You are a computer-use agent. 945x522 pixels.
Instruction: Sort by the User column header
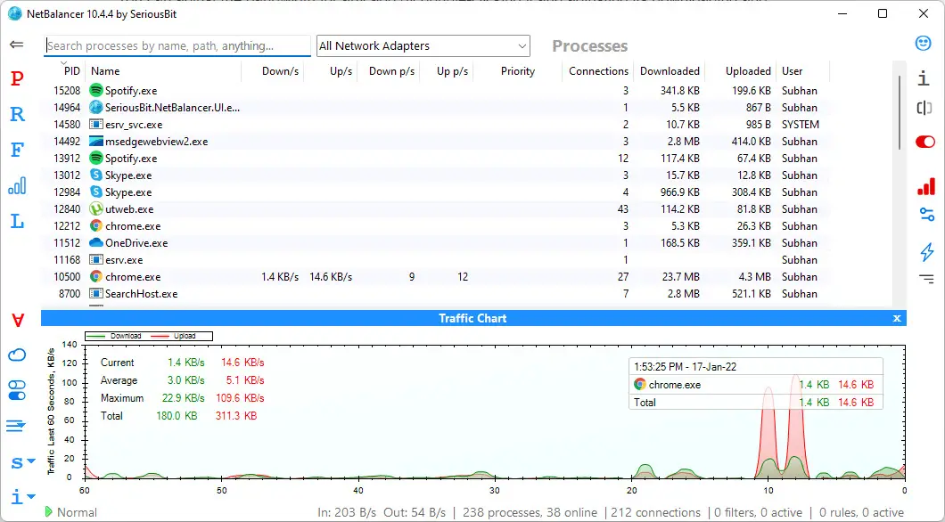[802, 71]
